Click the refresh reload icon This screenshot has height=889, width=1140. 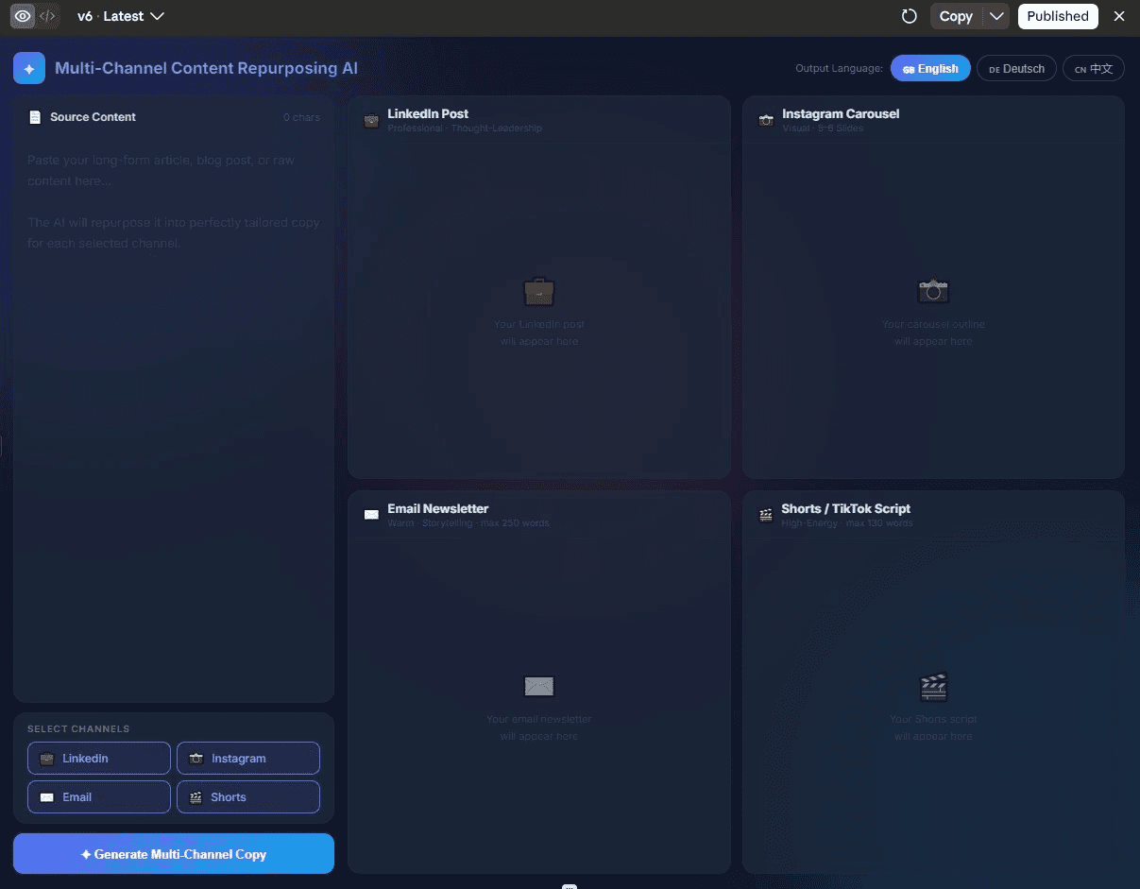[x=909, y=16]
